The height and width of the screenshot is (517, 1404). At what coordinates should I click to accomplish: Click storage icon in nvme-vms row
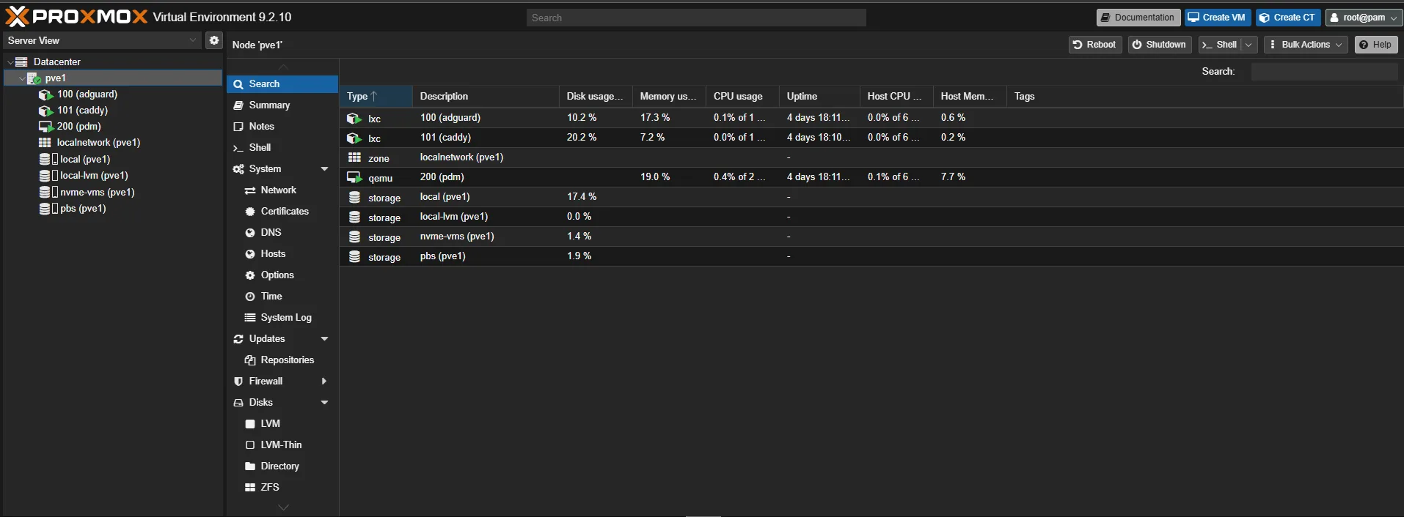(354, 237)
